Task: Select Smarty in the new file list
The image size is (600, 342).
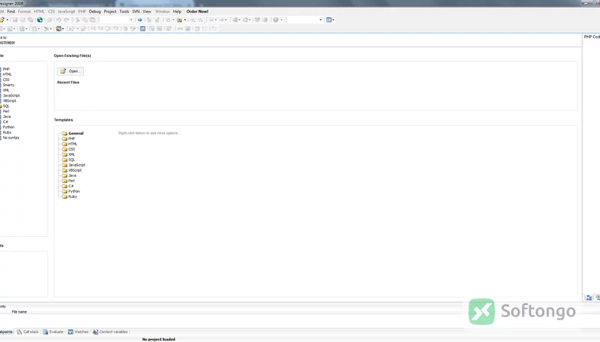Action: point(8,85)
